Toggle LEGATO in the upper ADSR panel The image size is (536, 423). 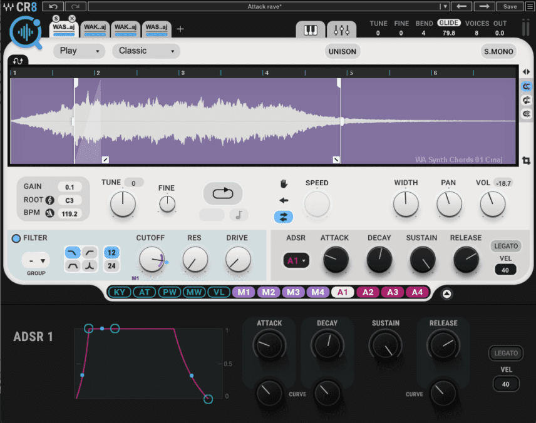coord(505,246)
